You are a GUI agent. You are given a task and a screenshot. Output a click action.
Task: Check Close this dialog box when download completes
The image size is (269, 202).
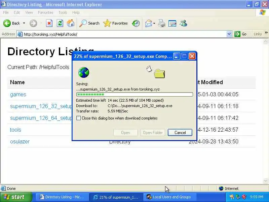click(x=78, y=118)
